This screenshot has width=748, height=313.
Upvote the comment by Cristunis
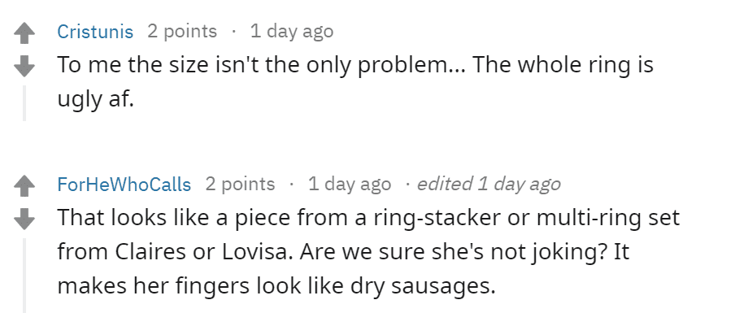24,34
